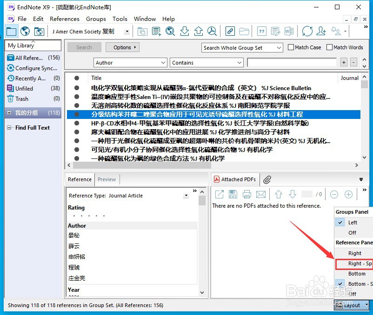This screenshot has height=315, width=373.
Task: Open Author search field dropdown
Action: tap(130, 63)
